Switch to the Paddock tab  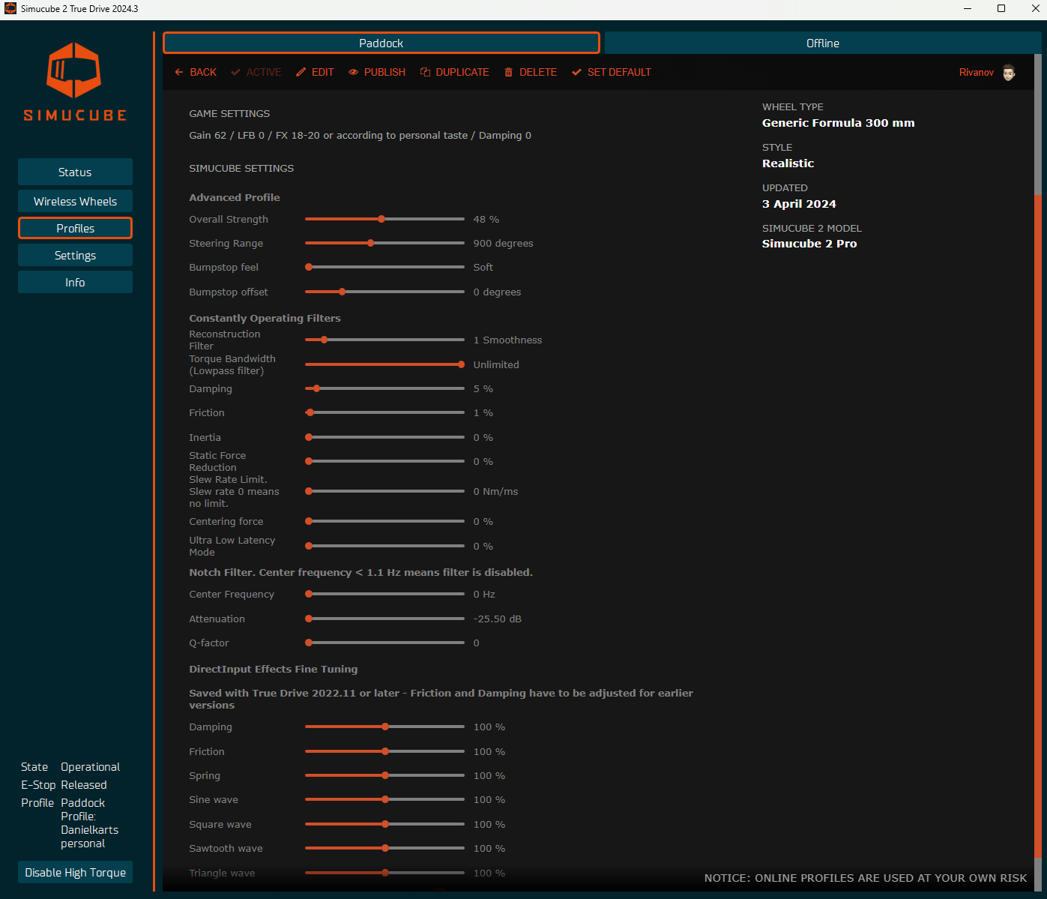381,43
